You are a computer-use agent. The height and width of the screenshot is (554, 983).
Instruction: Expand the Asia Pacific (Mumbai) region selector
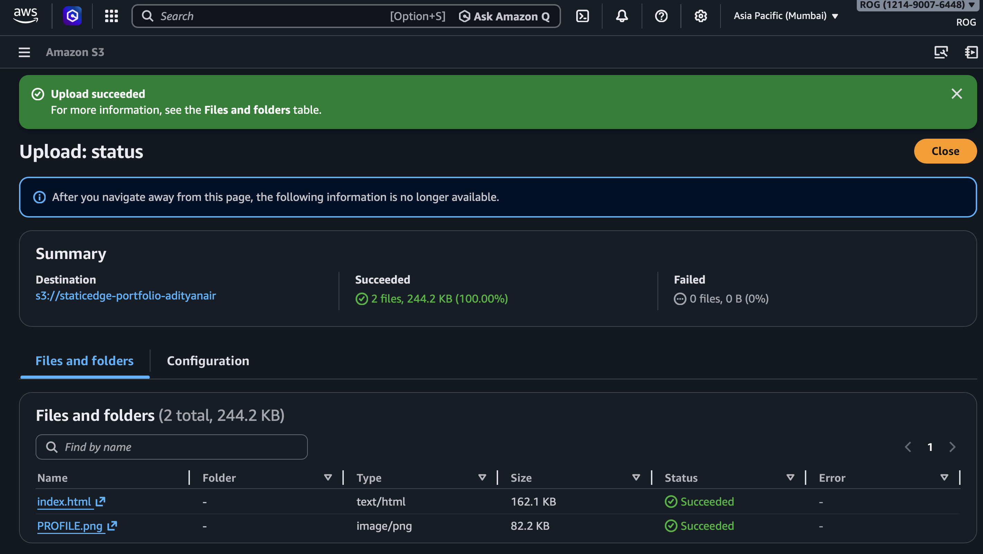pyautogui.click(x=786, y=16)
